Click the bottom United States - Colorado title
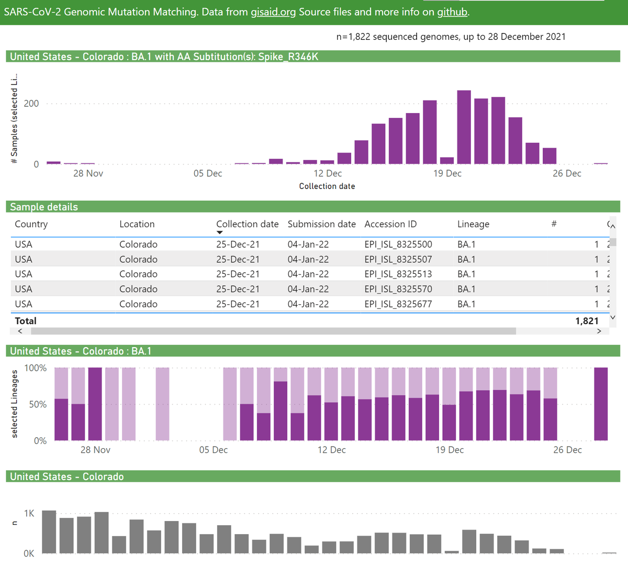This screenshot has width=628, height=577. click(x=67, y=477)
